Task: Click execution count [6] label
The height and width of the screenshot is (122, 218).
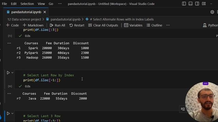Action: click(10, 86)
